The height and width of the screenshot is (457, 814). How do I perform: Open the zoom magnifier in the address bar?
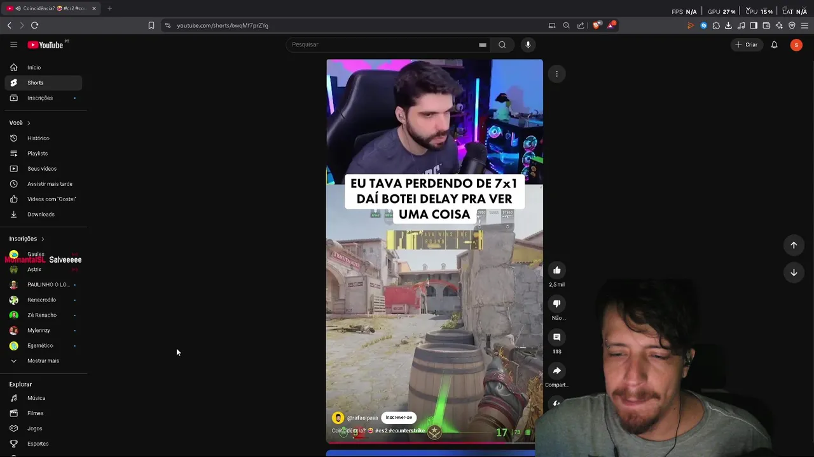pos(566,25)
